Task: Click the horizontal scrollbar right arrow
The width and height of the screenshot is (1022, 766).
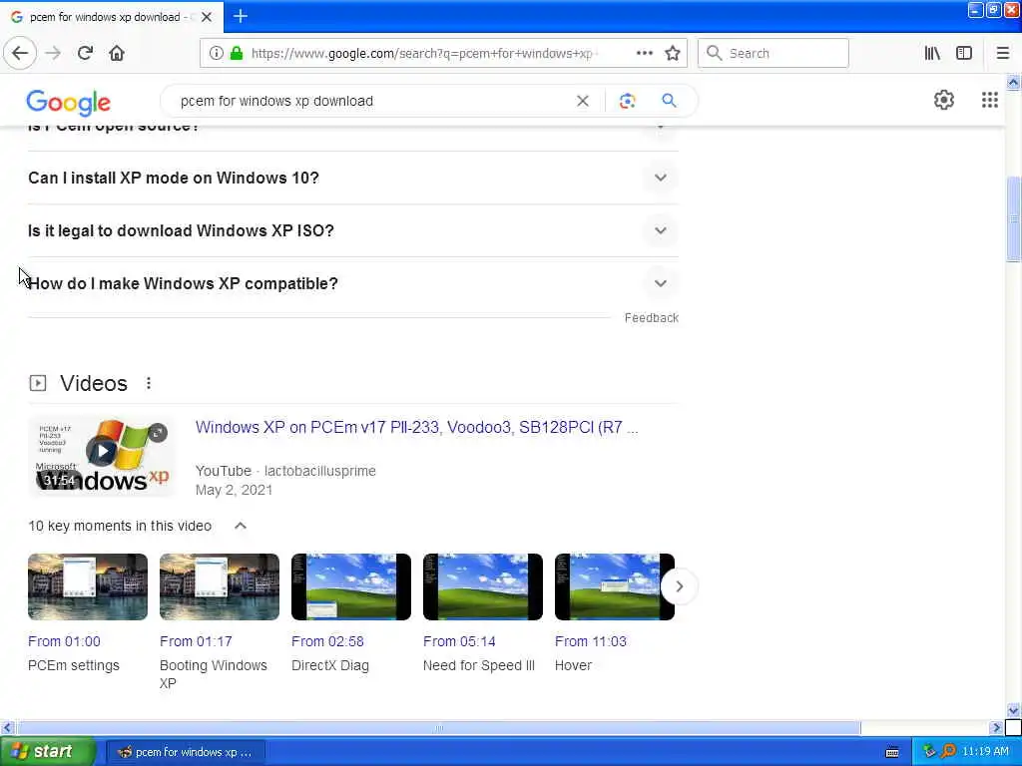Action: [x=996, y=727]
